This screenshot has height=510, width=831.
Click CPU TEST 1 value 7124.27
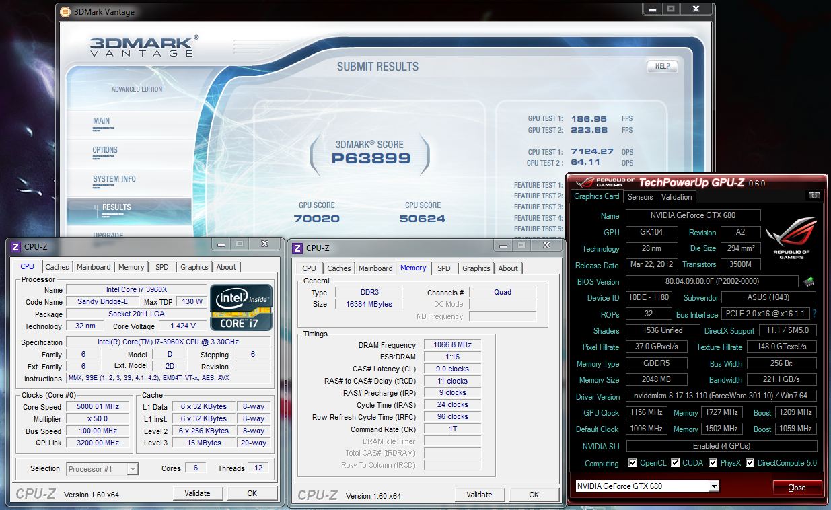click(592, 151)
